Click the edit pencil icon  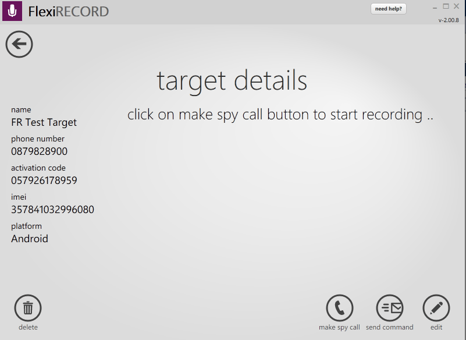[x=436, y=308]
